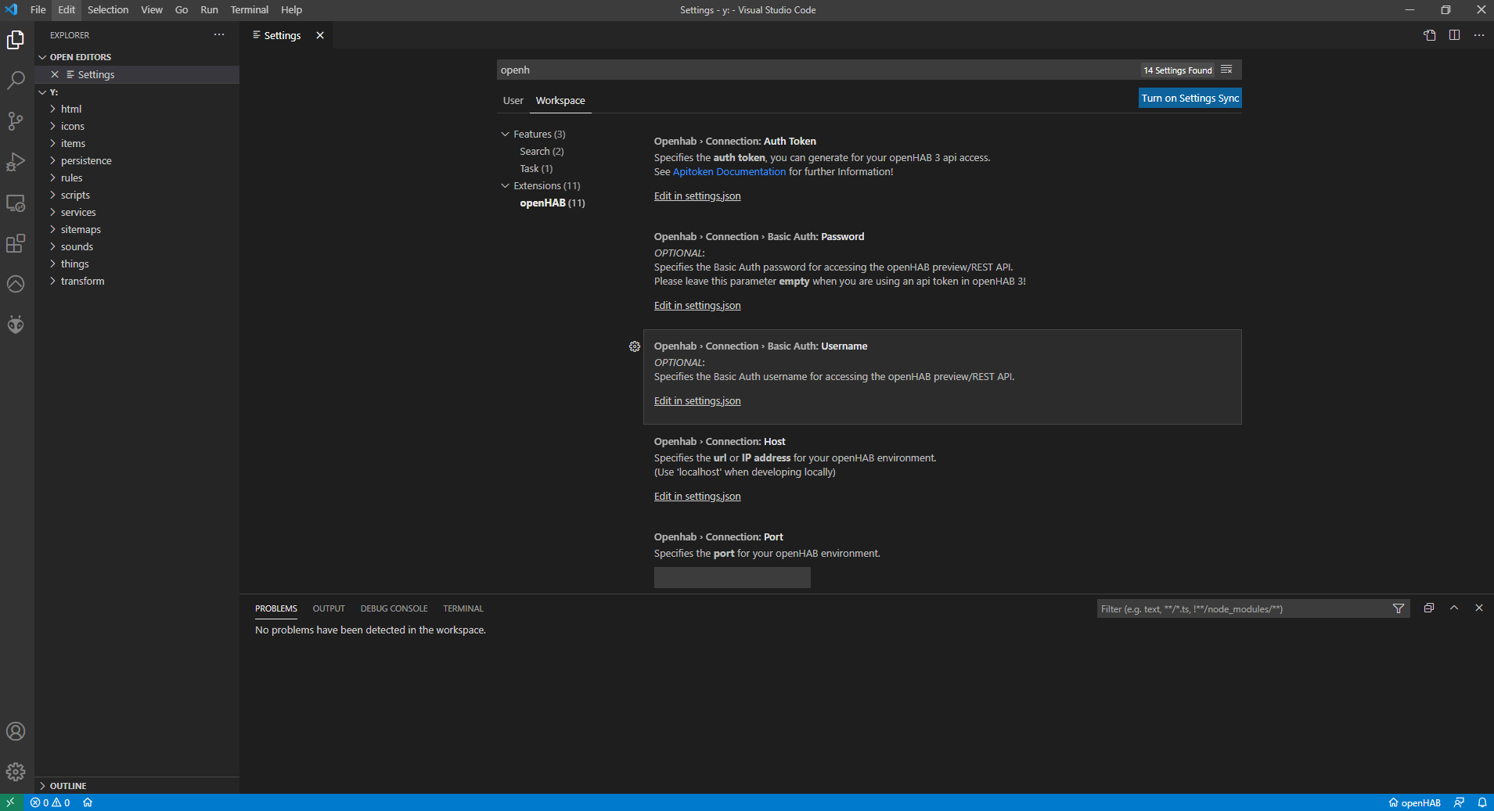
Task: Open the Extensions view
Action: [x=16, y=243]
